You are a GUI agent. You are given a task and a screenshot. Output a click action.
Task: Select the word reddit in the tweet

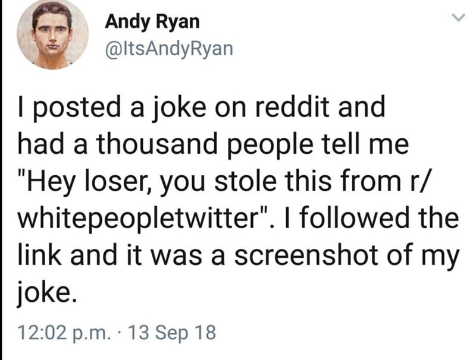tap(292, 108)
